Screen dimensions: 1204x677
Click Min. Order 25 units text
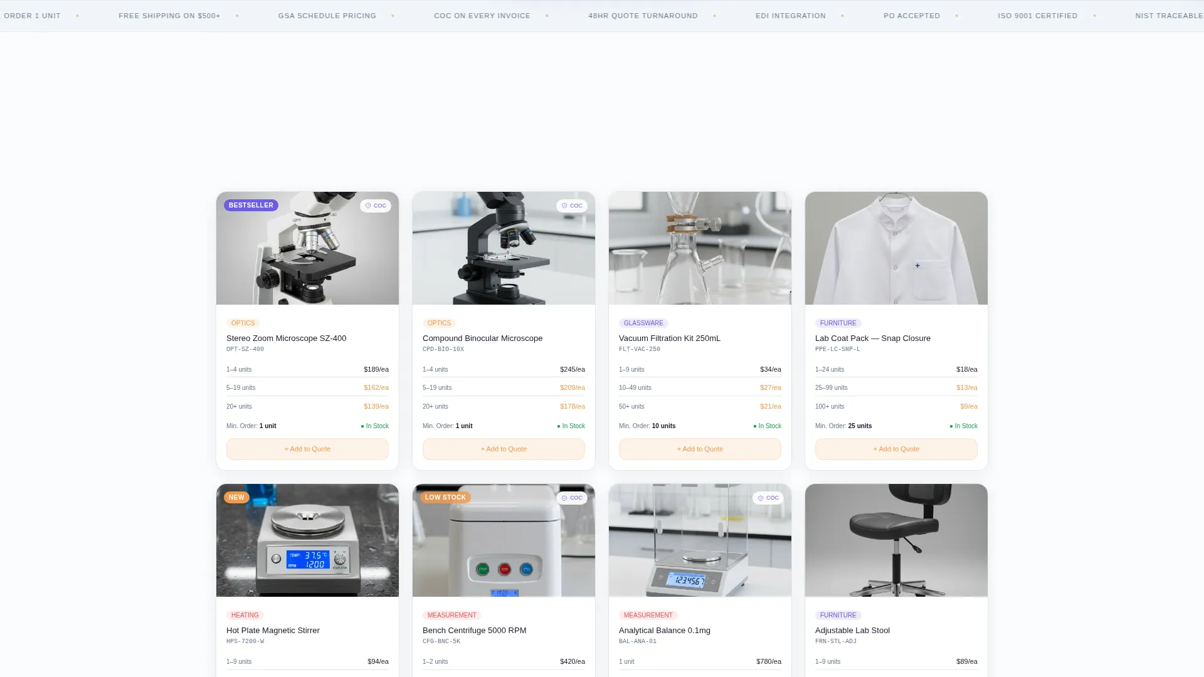[843, 426]
